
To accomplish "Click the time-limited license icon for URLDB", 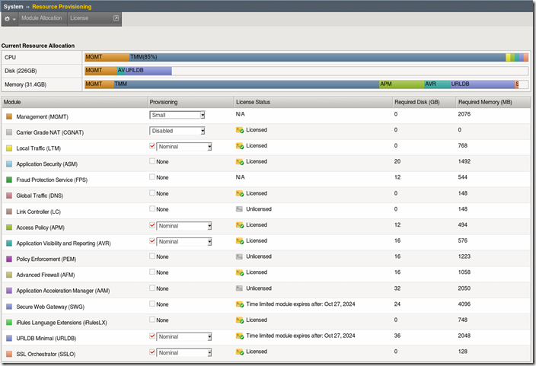I will pos(240,336).
